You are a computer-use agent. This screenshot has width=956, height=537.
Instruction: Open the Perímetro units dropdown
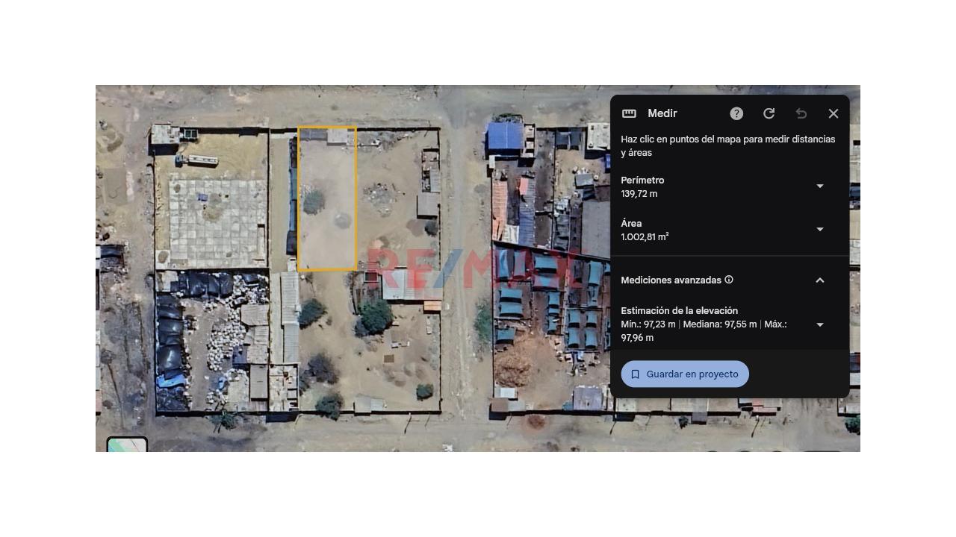point(819,186)
